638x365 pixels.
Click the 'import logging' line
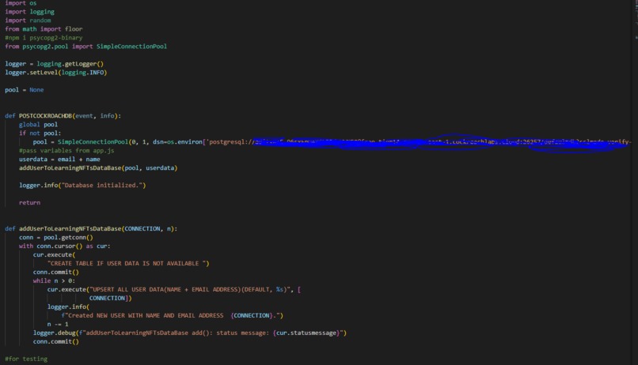pyautogui.click(x=29, y=12)
